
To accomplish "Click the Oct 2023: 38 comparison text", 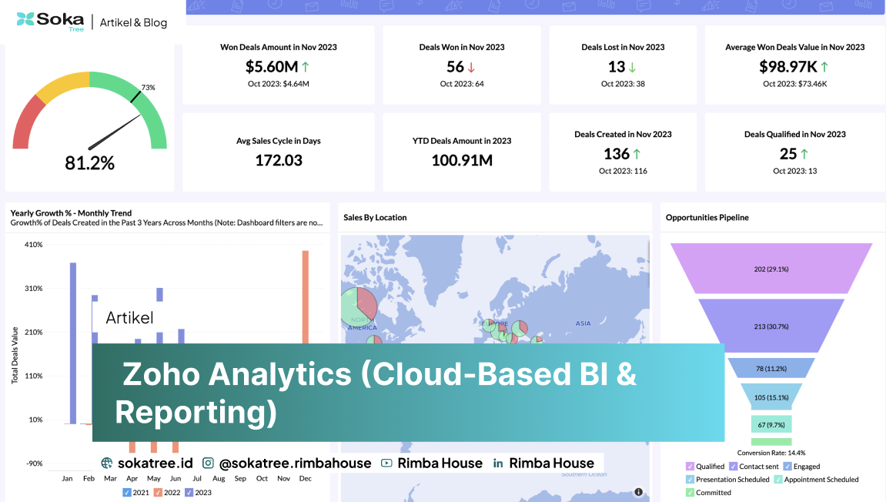I will click(624, 84).
